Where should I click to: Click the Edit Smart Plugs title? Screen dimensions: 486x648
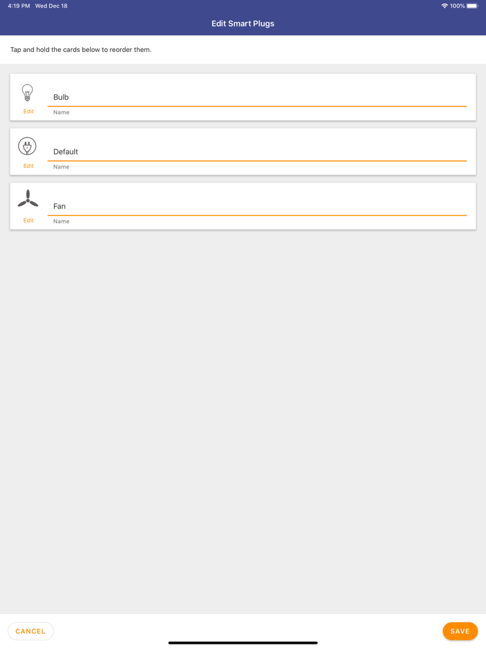click(x=243, y=24)
